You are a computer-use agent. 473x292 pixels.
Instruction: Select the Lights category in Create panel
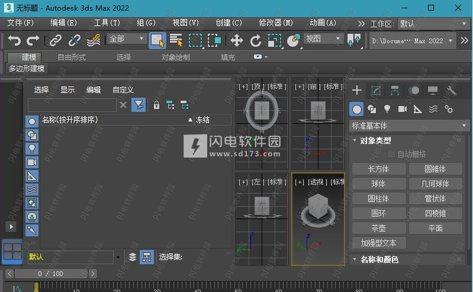coord(387,109)
